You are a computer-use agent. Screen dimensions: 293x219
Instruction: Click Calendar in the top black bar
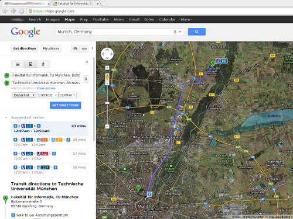point(167,19)
